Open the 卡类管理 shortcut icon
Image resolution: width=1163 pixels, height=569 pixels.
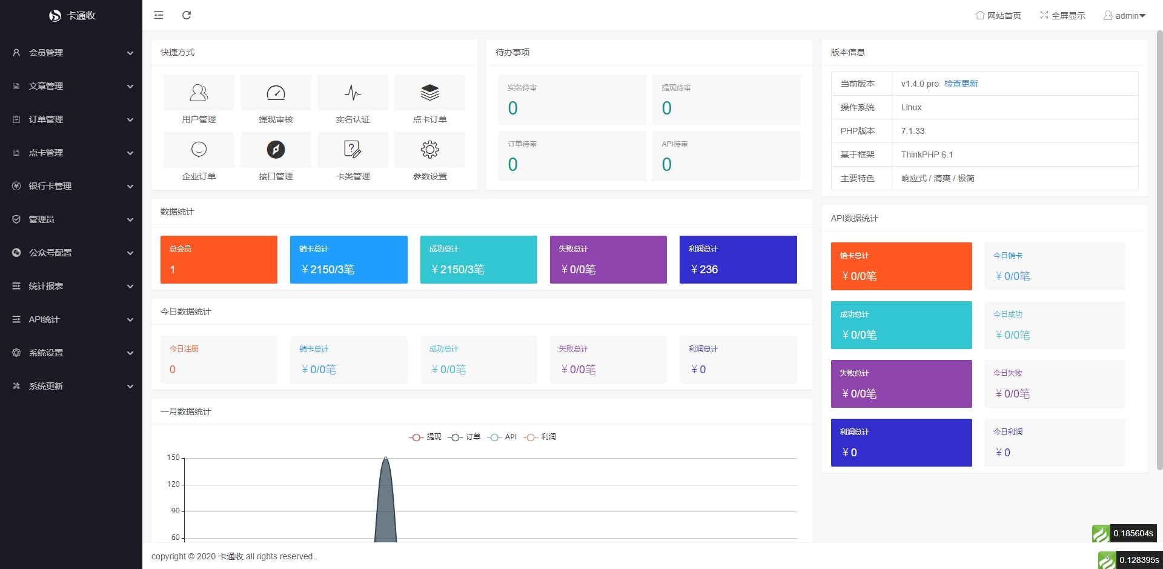tap(353, 150)
